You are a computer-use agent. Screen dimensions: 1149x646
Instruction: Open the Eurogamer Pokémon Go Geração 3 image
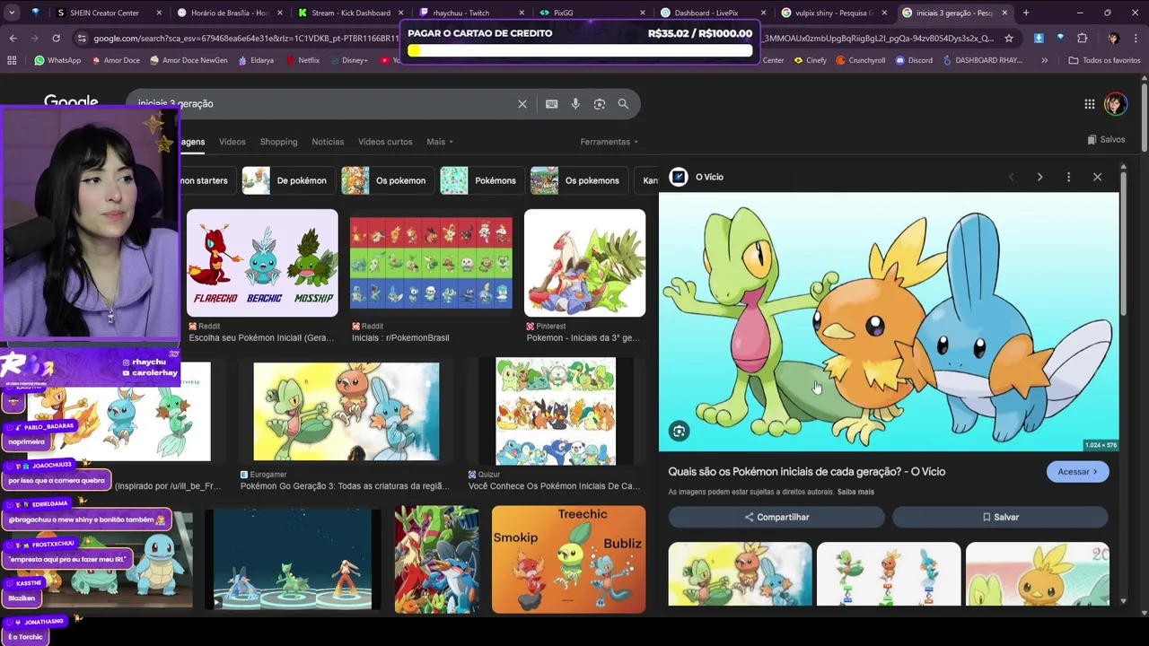[x=346, y=412]
